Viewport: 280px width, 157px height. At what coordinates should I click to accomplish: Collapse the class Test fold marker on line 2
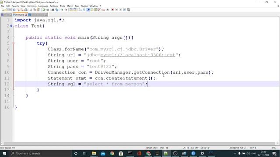(14, 26)
